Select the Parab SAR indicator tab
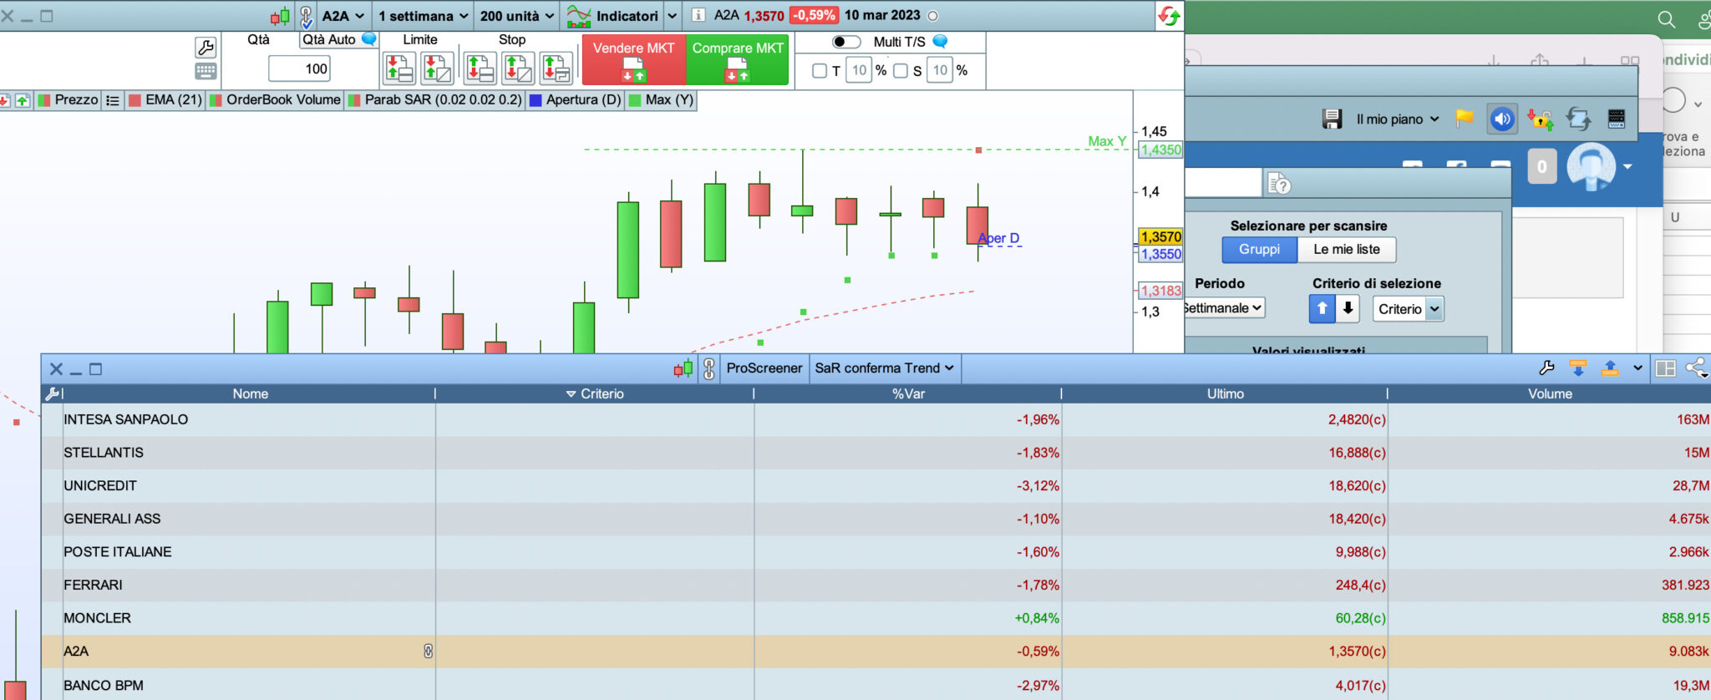The width and height of the screenshot is (1711, 700). [435, 100]
